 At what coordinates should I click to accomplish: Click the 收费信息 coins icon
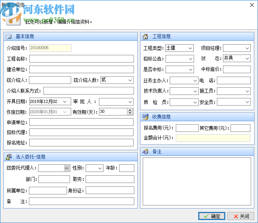145,117
